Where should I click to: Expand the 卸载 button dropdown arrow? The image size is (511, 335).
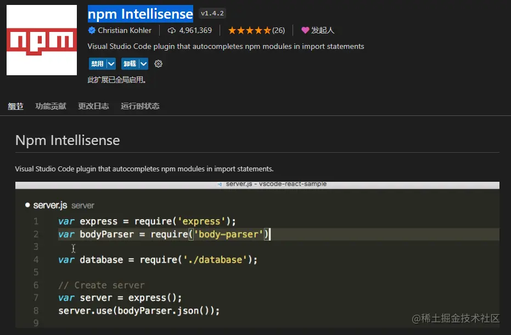144,64
